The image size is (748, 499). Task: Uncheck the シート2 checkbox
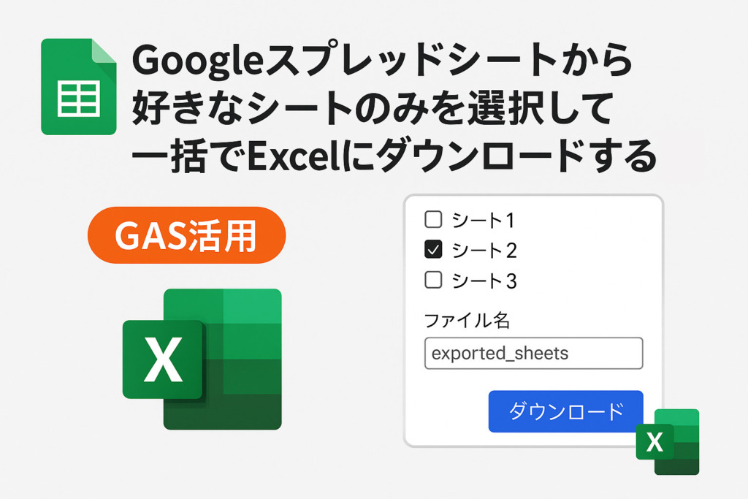pyautogui.click(x=433, y=250)
